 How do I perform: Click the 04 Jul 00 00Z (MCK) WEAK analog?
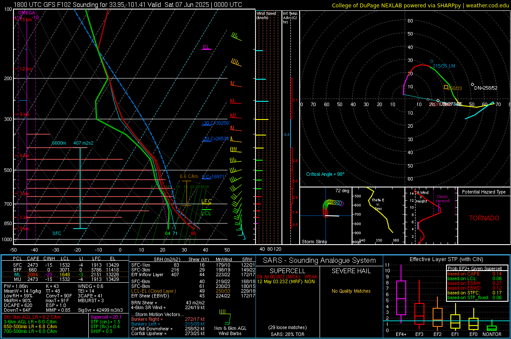(287, 277)
